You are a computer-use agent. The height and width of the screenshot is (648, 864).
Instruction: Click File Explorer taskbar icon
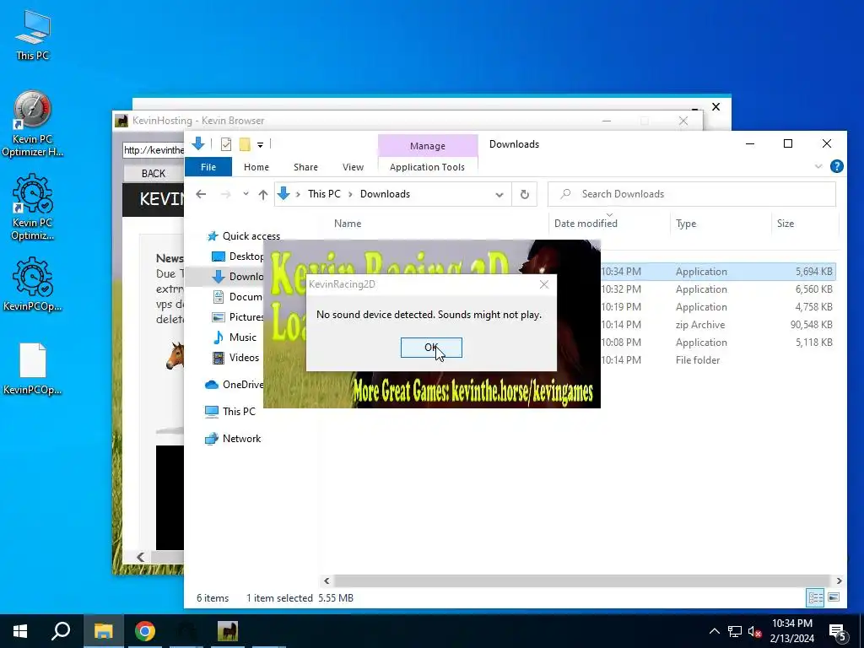(x=103, y=631)
